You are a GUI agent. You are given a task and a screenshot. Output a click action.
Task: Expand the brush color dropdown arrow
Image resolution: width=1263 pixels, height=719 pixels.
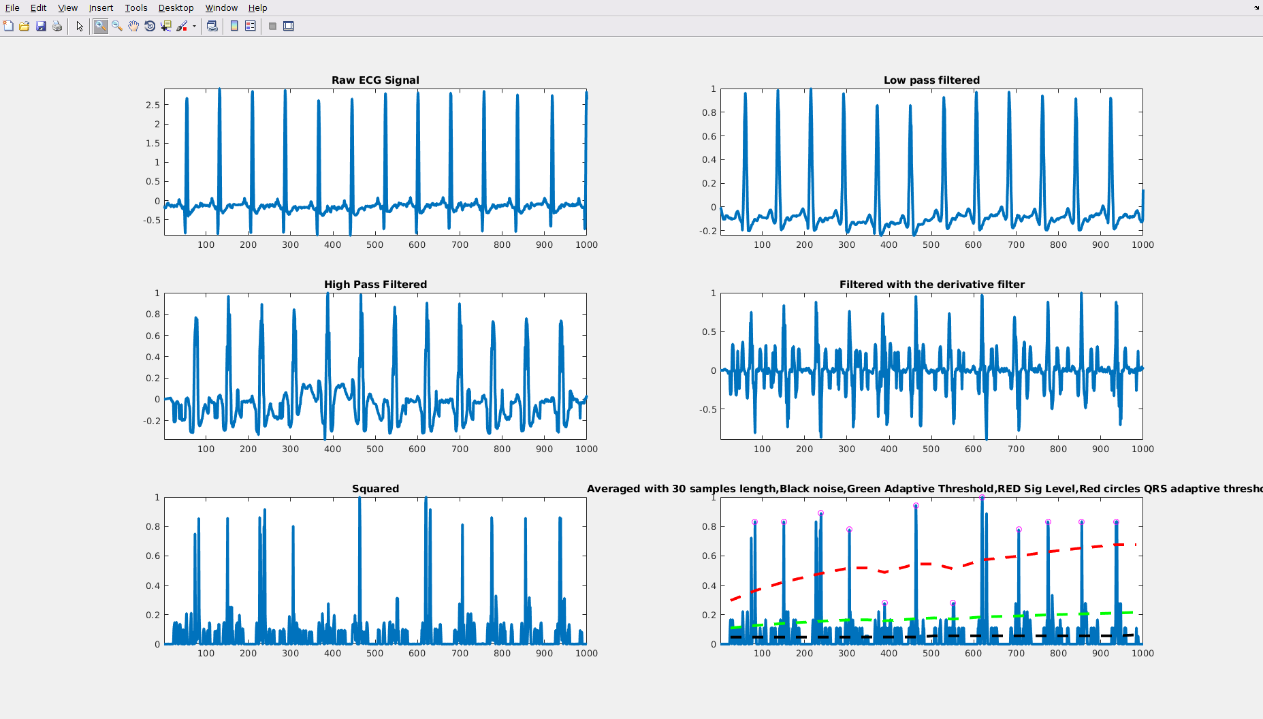(x=194, y=26)
